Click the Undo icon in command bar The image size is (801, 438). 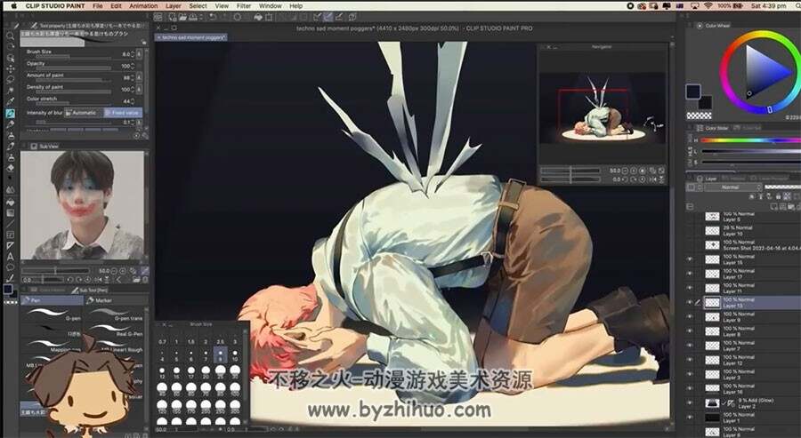[212, 18]
